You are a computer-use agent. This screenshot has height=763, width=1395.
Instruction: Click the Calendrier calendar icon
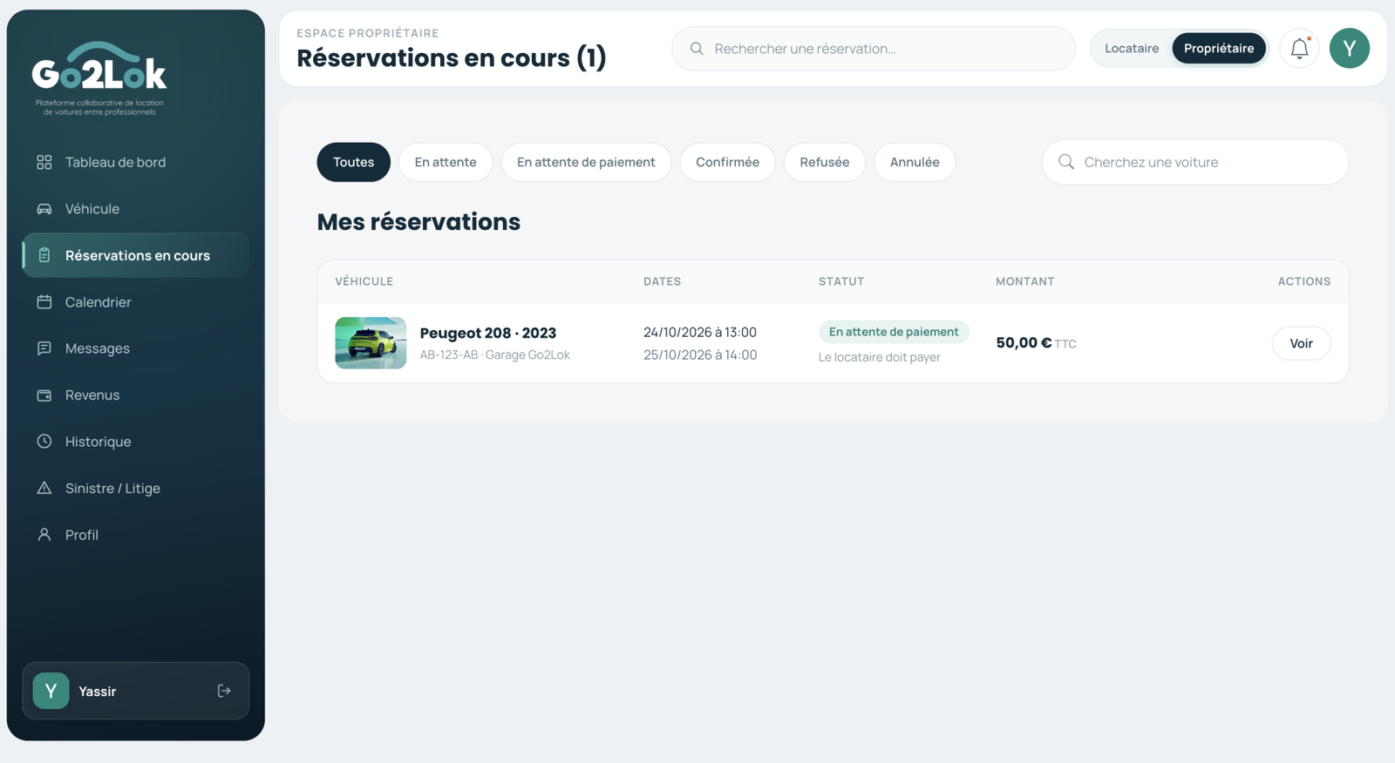(x=44, y=302)
